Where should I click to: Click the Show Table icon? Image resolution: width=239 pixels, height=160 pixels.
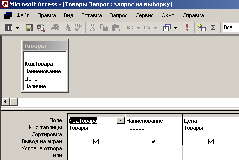(x=202, y=28)
